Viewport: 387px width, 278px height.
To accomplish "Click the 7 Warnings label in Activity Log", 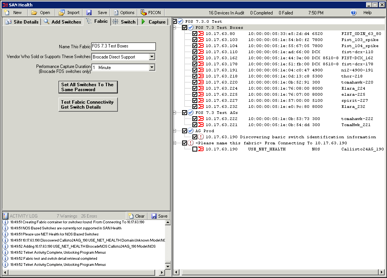I will pos(67,216).
